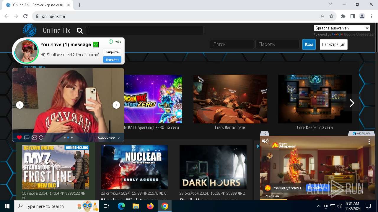The width and height of the screenshot is (378, 212).
Task: Open Liars Bar по сети game
Action: coord(230,99)
